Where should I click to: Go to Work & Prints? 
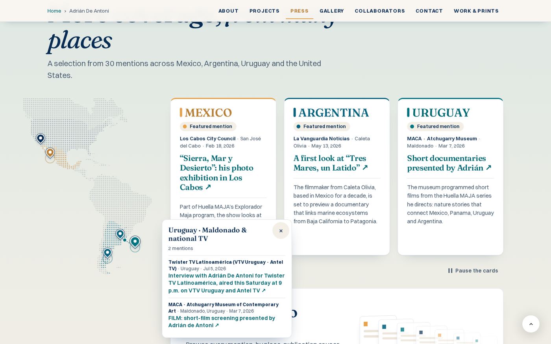coord(476,11)
